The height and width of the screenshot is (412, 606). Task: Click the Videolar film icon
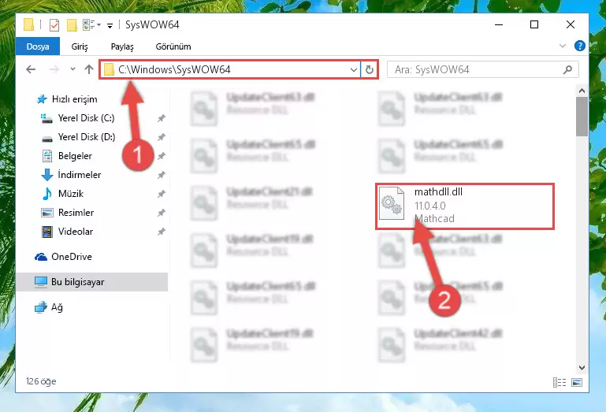click(47, 232)
